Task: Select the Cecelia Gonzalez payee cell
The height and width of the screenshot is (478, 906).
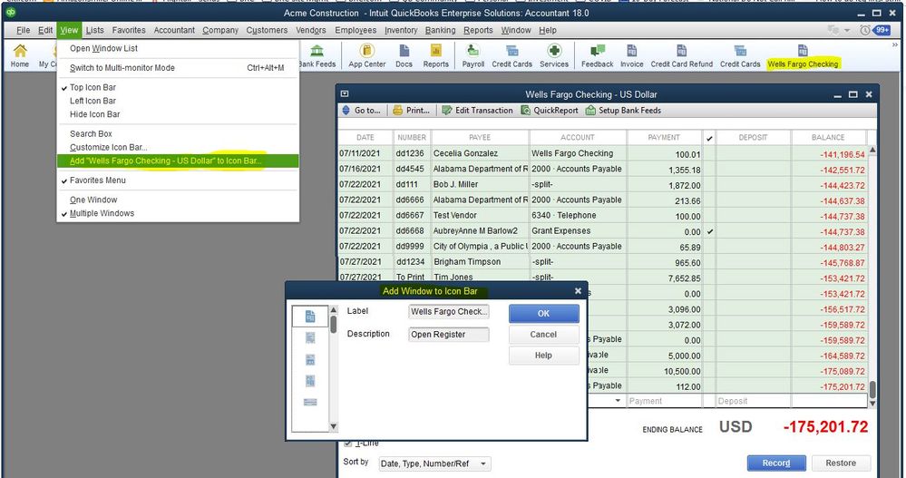Action: [480, 154]
